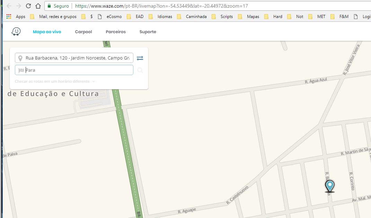
Task: Select the Parceiros navigation item
Action: coord(115,32)
